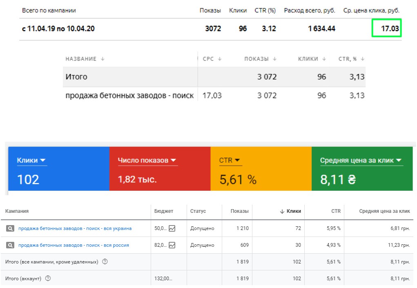Image resolution: width=417 pixels, height=288 pixels.
Task: Click impressions cell 609
Action: point(244,245)
